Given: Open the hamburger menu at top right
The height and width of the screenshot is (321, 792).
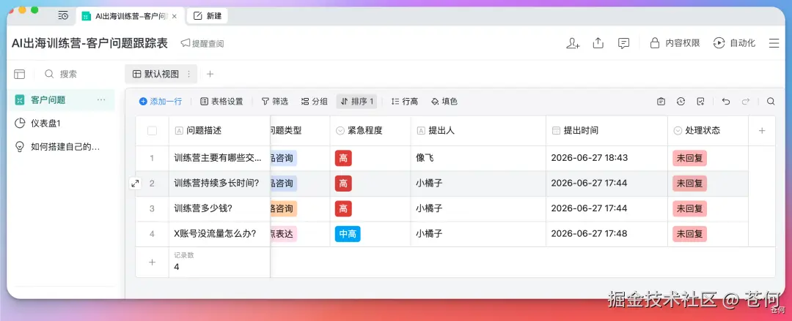Looking at the screenshot, I should tap(774, 43).
